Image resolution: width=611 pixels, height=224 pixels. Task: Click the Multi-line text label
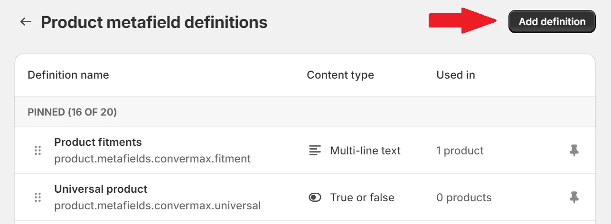click(x=365, y=151)
